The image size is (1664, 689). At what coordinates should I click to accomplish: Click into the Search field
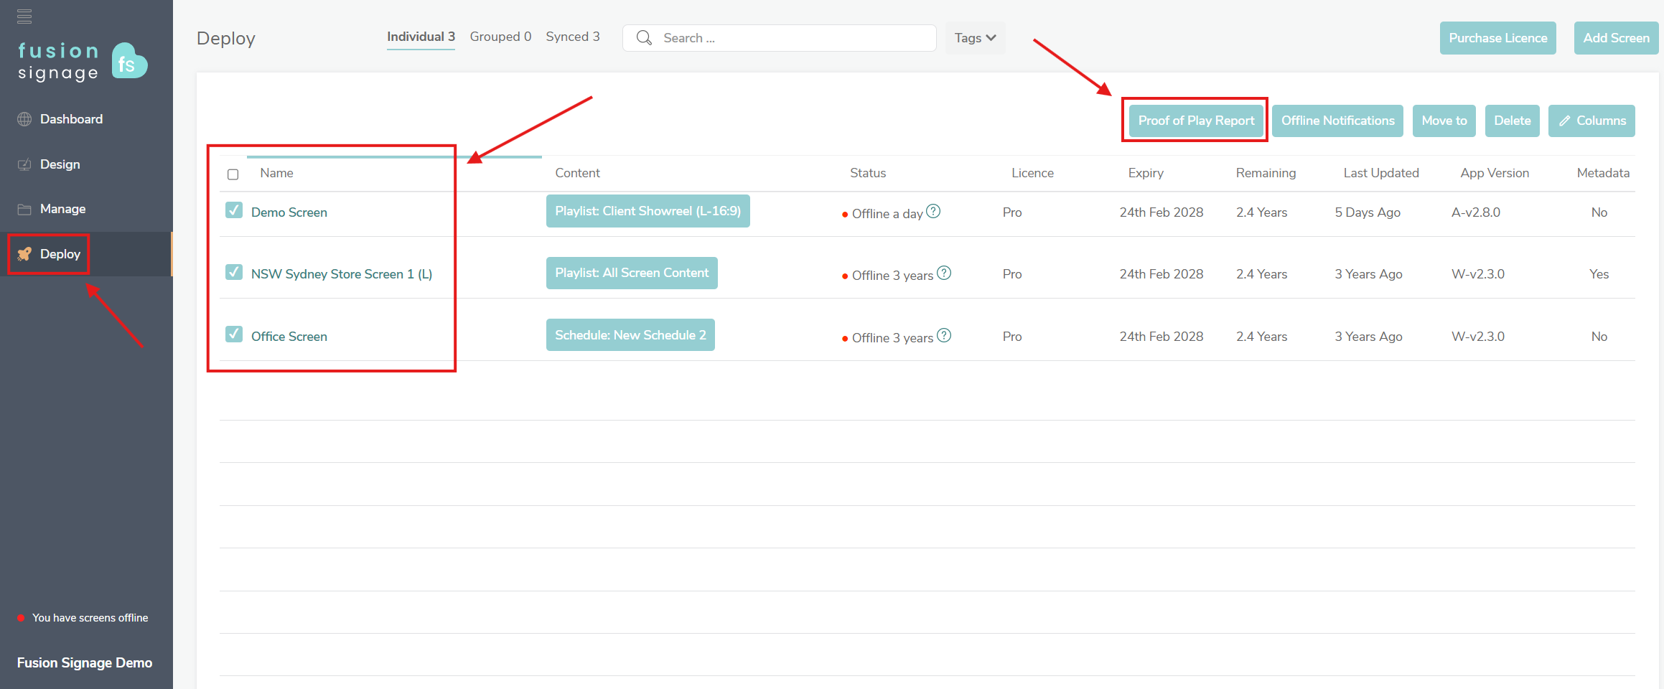coord(780,38)
